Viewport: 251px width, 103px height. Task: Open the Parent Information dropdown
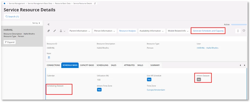point(80,31)
